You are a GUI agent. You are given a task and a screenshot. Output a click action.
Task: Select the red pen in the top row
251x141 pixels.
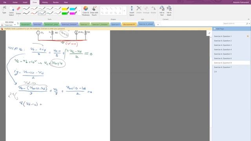click(x=34, y=9)
